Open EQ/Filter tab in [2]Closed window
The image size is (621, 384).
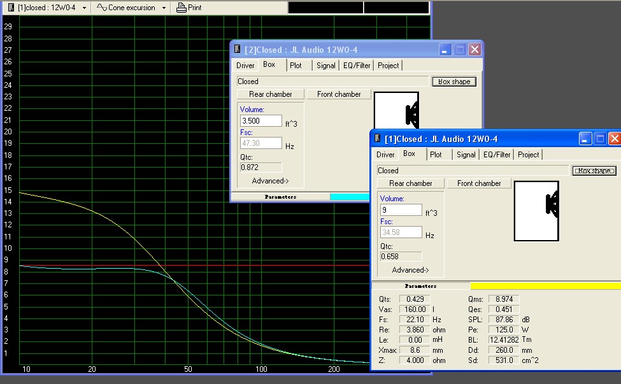point(357,66)
